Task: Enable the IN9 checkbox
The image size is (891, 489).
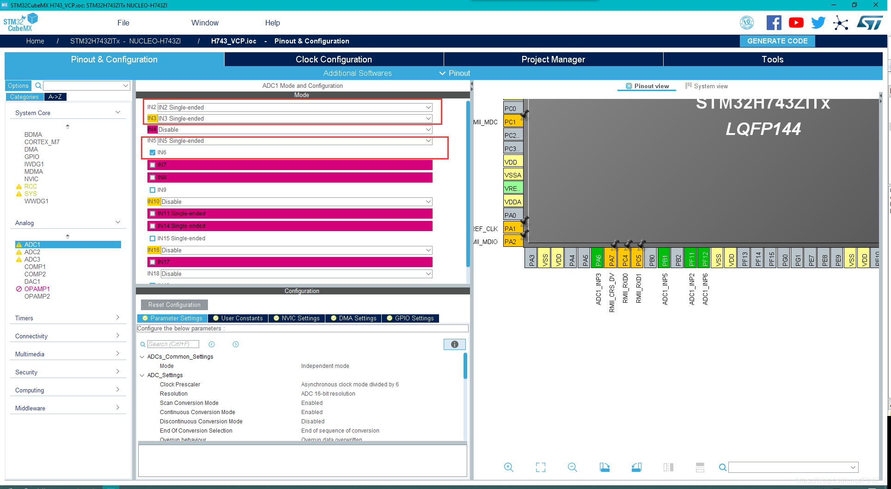Action: click(153, 190)
